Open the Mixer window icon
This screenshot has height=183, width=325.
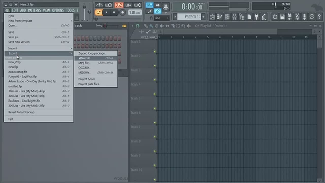pos(234,17)
